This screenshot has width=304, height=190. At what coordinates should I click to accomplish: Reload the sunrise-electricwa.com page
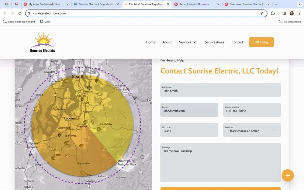tap(19, 13)
